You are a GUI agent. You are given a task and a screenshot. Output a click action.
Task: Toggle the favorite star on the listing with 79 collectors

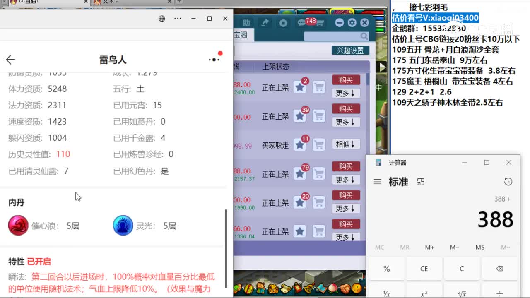(x=300, y=173)
